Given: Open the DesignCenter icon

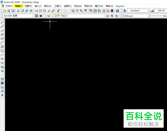Looking at the screenshot, I should pos(95,11).
